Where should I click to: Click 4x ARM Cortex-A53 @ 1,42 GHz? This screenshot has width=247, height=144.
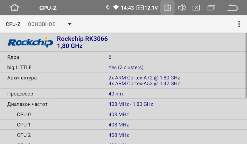click(144, 84)
